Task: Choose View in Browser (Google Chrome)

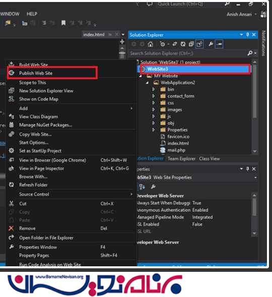Action: pyautogui.click(x=52, y=160)
